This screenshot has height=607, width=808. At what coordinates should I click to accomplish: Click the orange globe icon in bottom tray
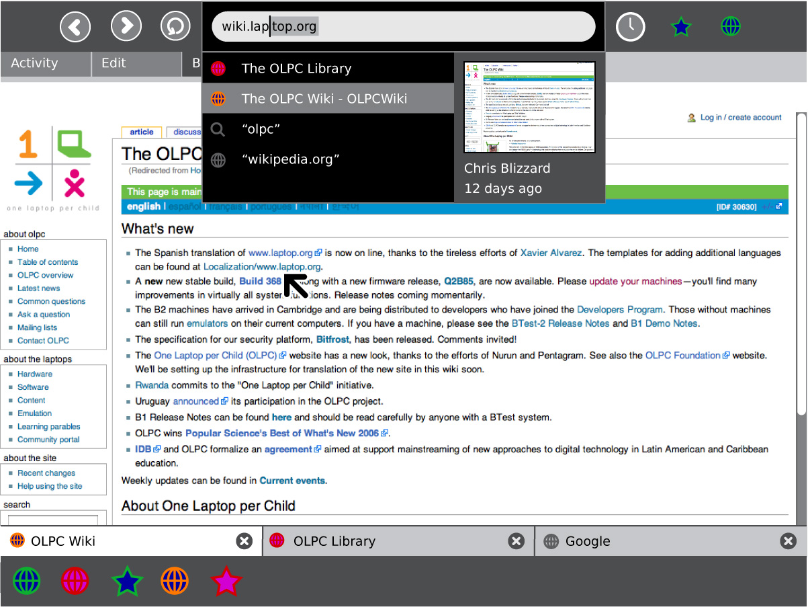click(x=175, y=581)
